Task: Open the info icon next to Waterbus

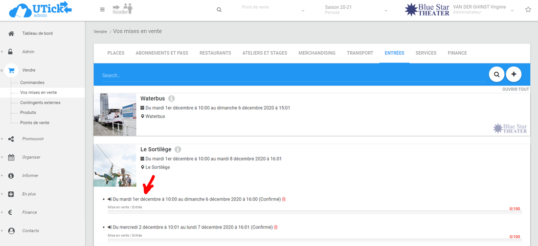Action: click(x=171, y=99)
